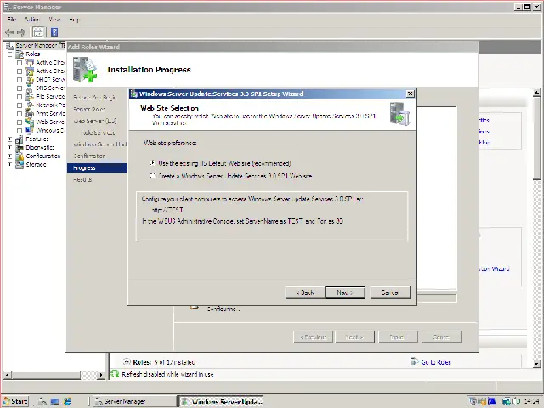The width and height of the screenshot is (544, 408).
Task: Select the Server Manager root node icon
Action: point(9,45)
